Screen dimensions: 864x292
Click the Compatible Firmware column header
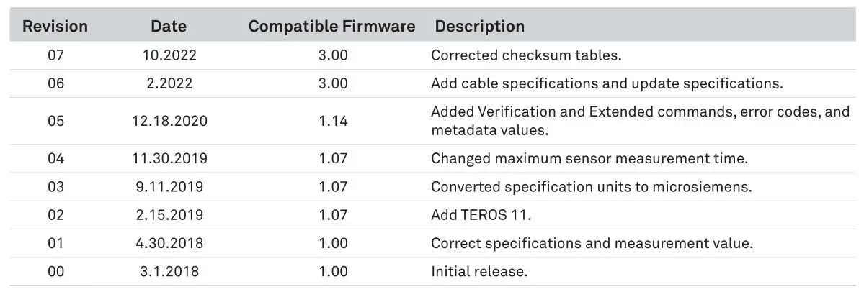(331, 27)
